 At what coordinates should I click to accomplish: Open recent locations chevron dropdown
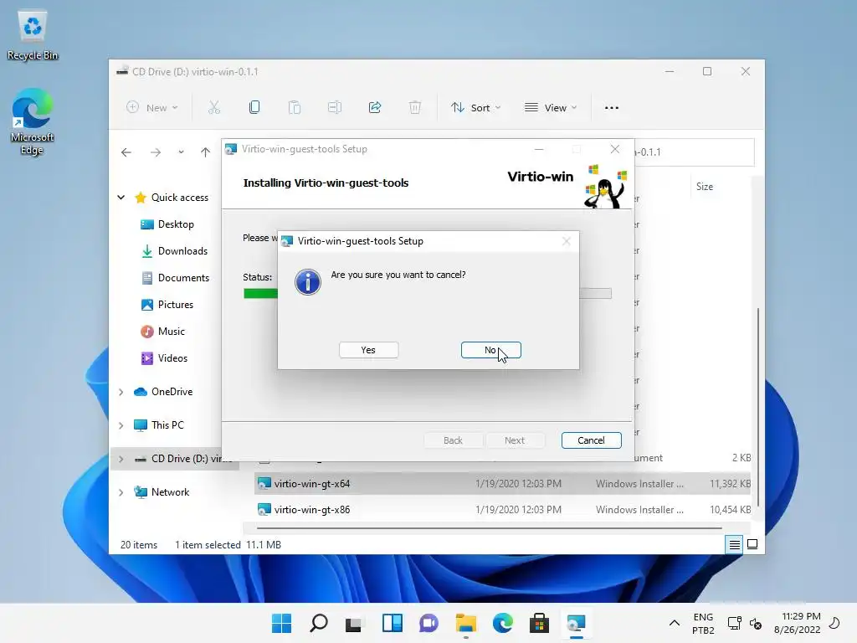pyautogui.click(x=181, y=152)
